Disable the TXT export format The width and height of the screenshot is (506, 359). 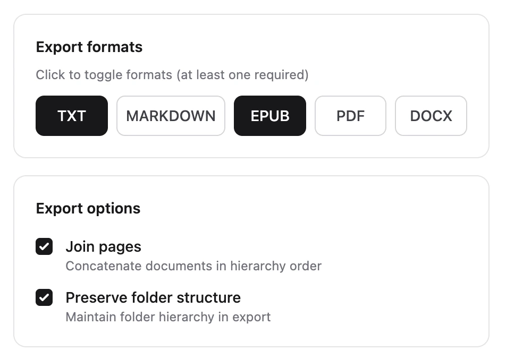(71, 116)
